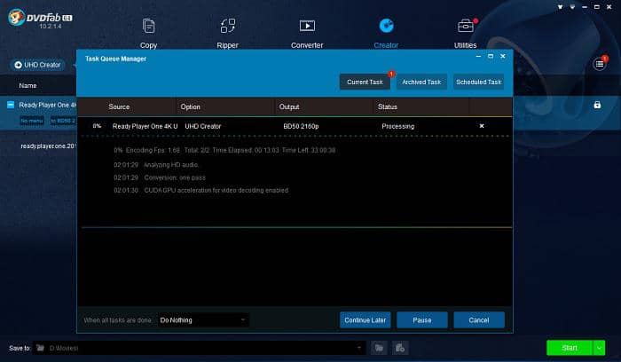Open UHD Creator mode switcher
Screen dimensions: 621x362
38,65
